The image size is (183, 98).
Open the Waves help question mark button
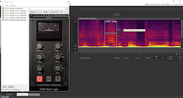click(68, 15)
